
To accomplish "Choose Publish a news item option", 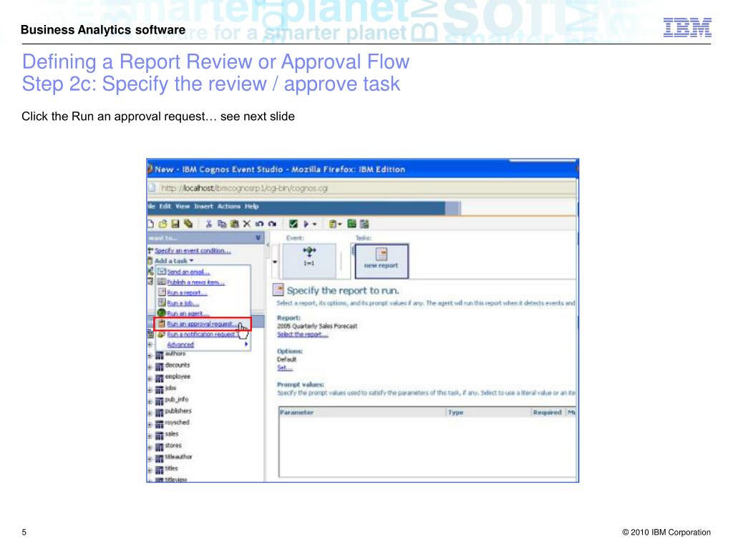I will (196, 282).
